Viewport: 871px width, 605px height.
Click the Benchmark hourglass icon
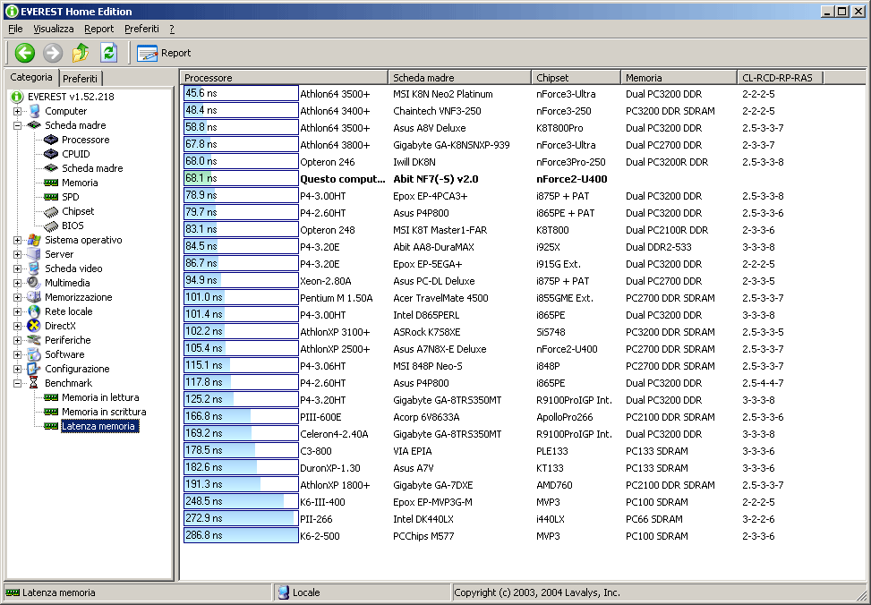(x=34, y=383)
